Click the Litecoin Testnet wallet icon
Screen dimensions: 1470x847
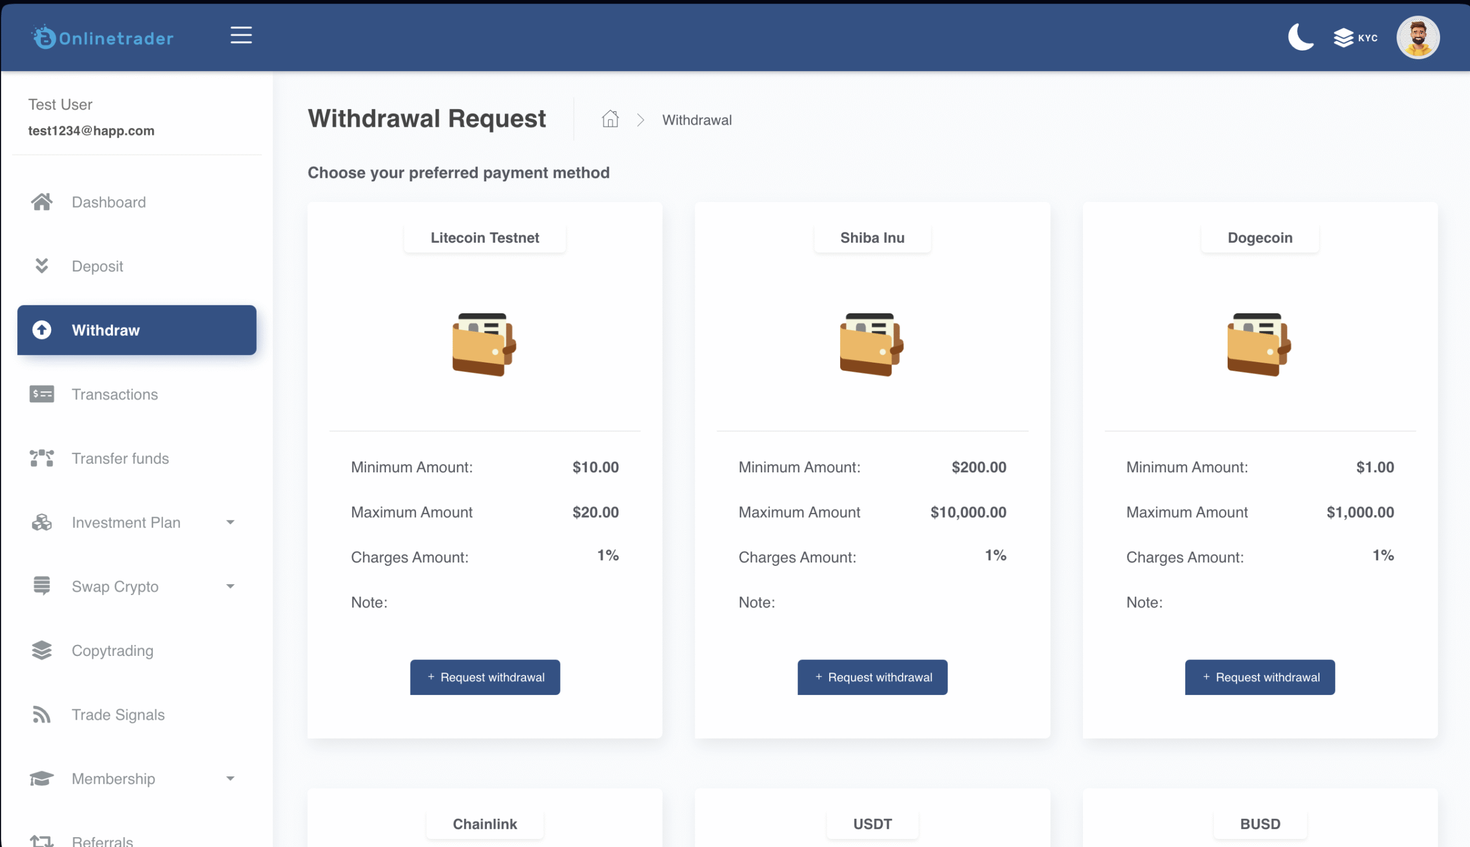(x=484, y=344)
